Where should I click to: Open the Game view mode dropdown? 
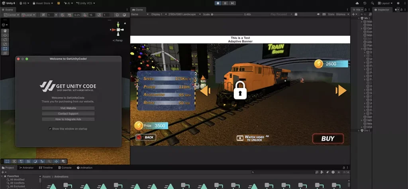coord(140,14)
